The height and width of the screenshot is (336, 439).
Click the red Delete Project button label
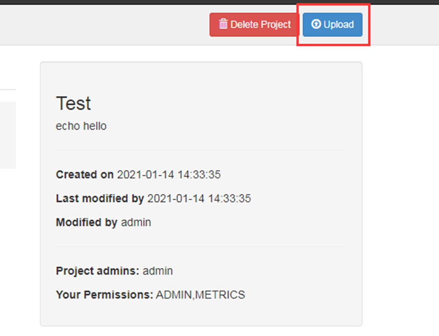(x=261, y=25)
